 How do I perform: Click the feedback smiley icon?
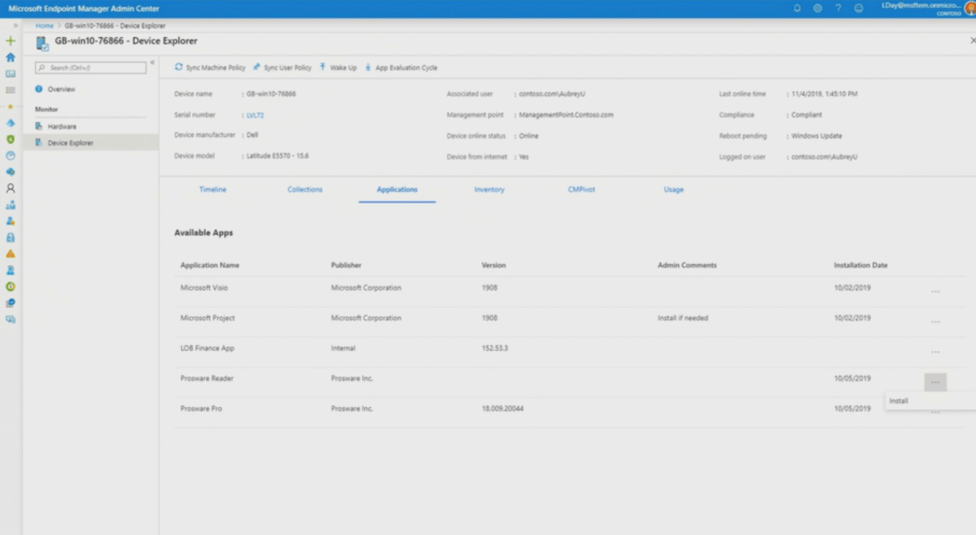pyautogui.click(x=859, y=8)
